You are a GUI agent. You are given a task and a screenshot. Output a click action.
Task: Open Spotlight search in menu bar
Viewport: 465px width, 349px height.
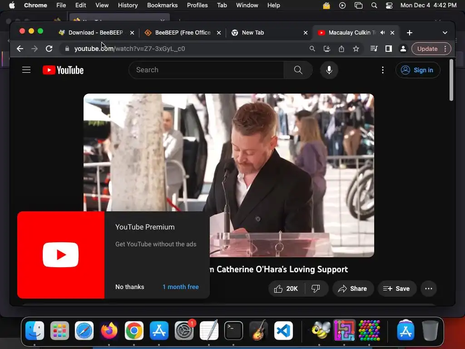(x=374, y=5)
